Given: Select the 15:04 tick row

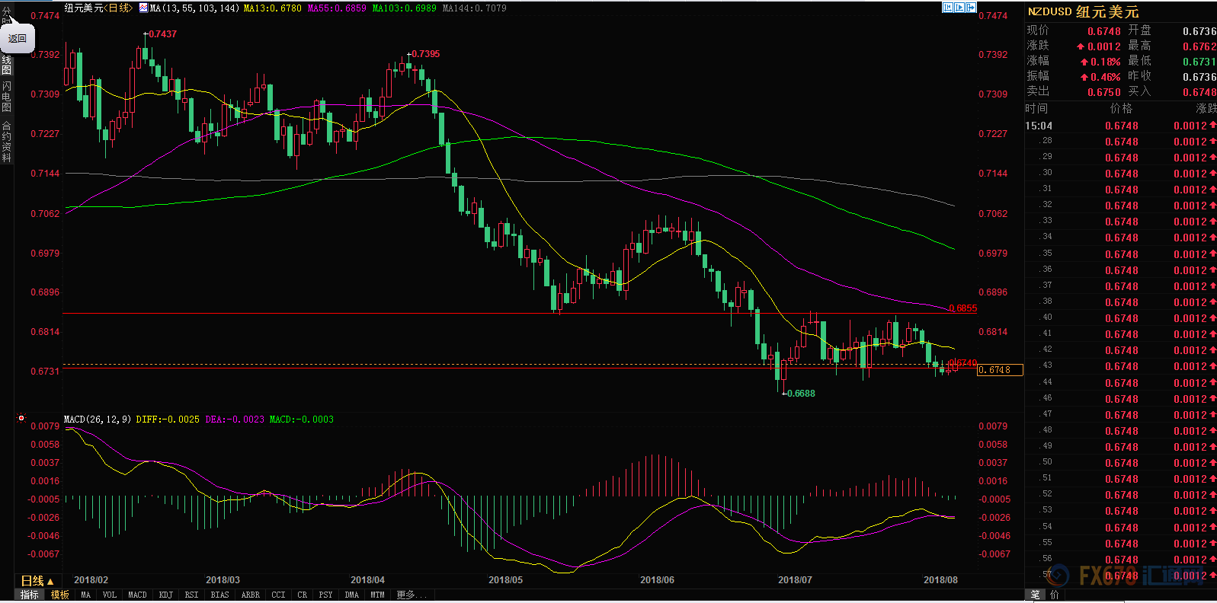Looking at the screenshot, I should tap(1121, 126).
